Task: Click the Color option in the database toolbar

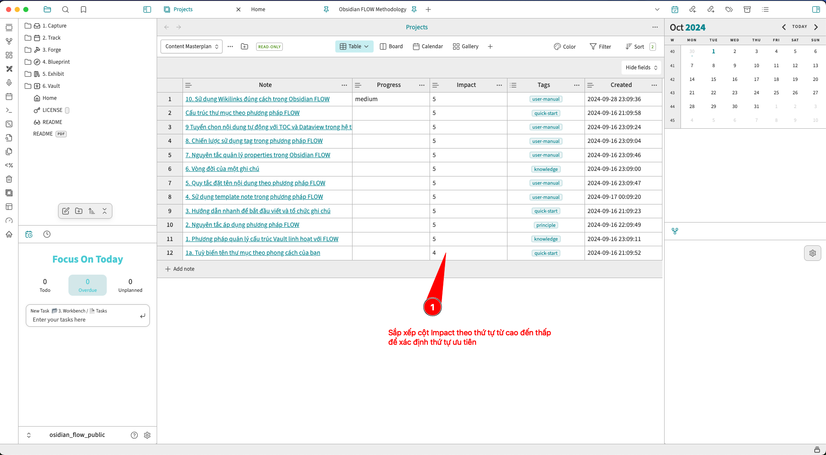Action: [565, 46]
